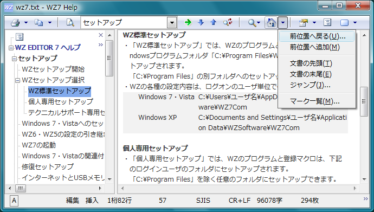The width and height of the screenshot is (374, 212).
Task: Open the settings icon dropdown arrow
Action: click(314, 23)
